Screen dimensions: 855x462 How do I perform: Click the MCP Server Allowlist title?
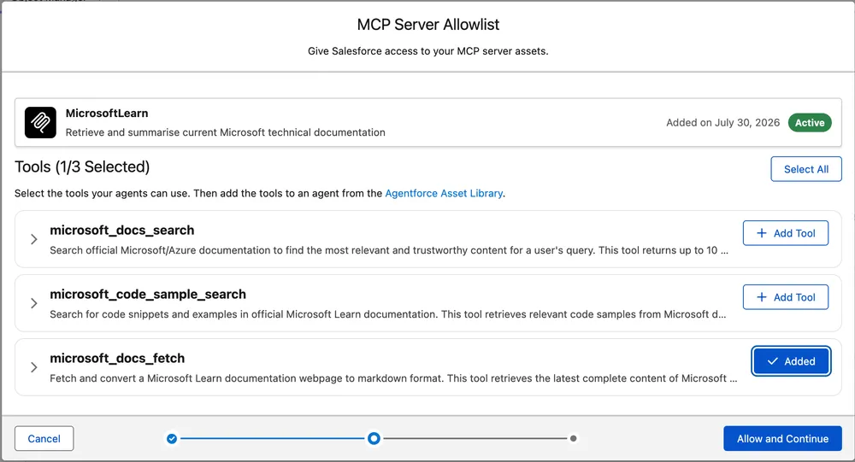click(428, 25)
